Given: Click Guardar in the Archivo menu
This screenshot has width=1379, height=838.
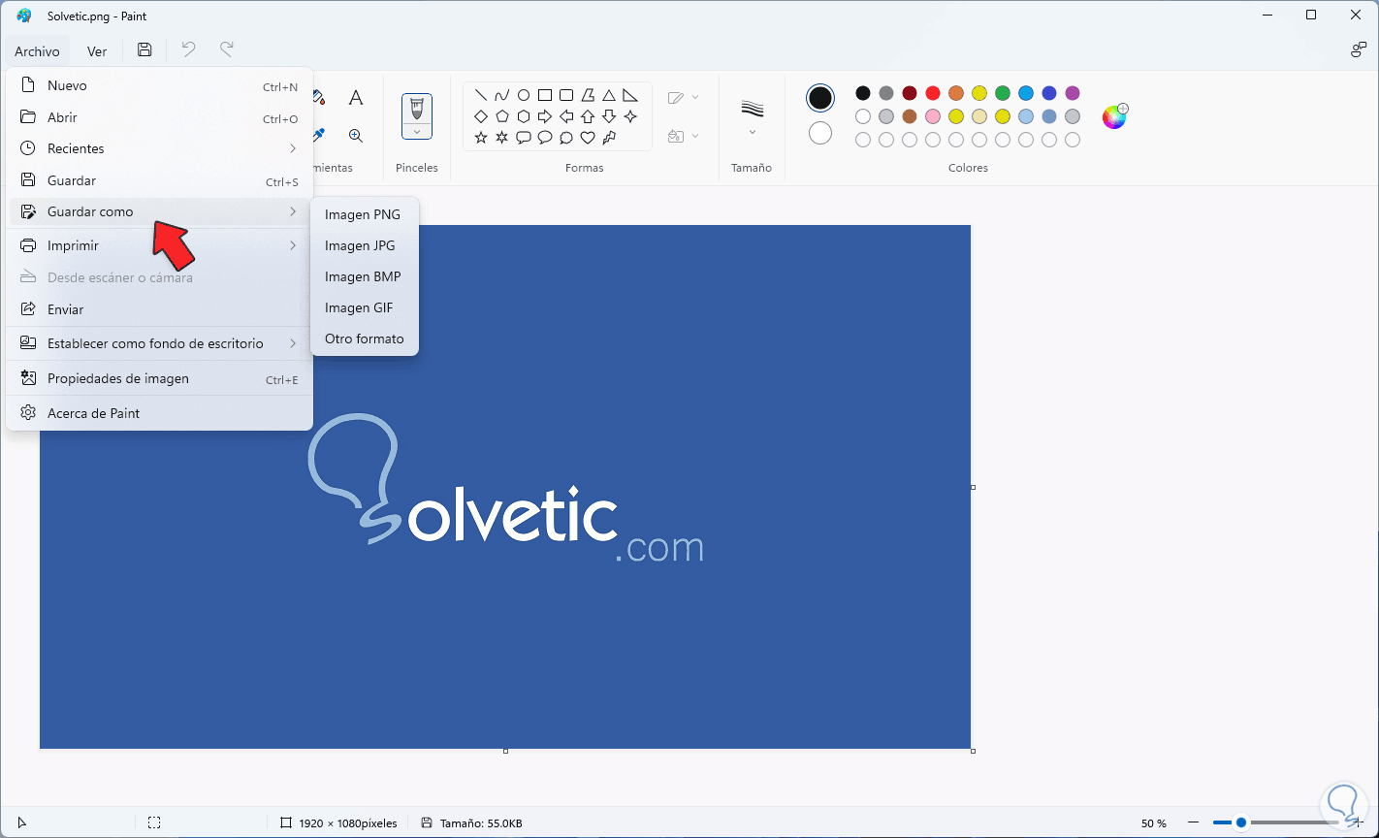Looking at the screenshot, I should 159,181.
